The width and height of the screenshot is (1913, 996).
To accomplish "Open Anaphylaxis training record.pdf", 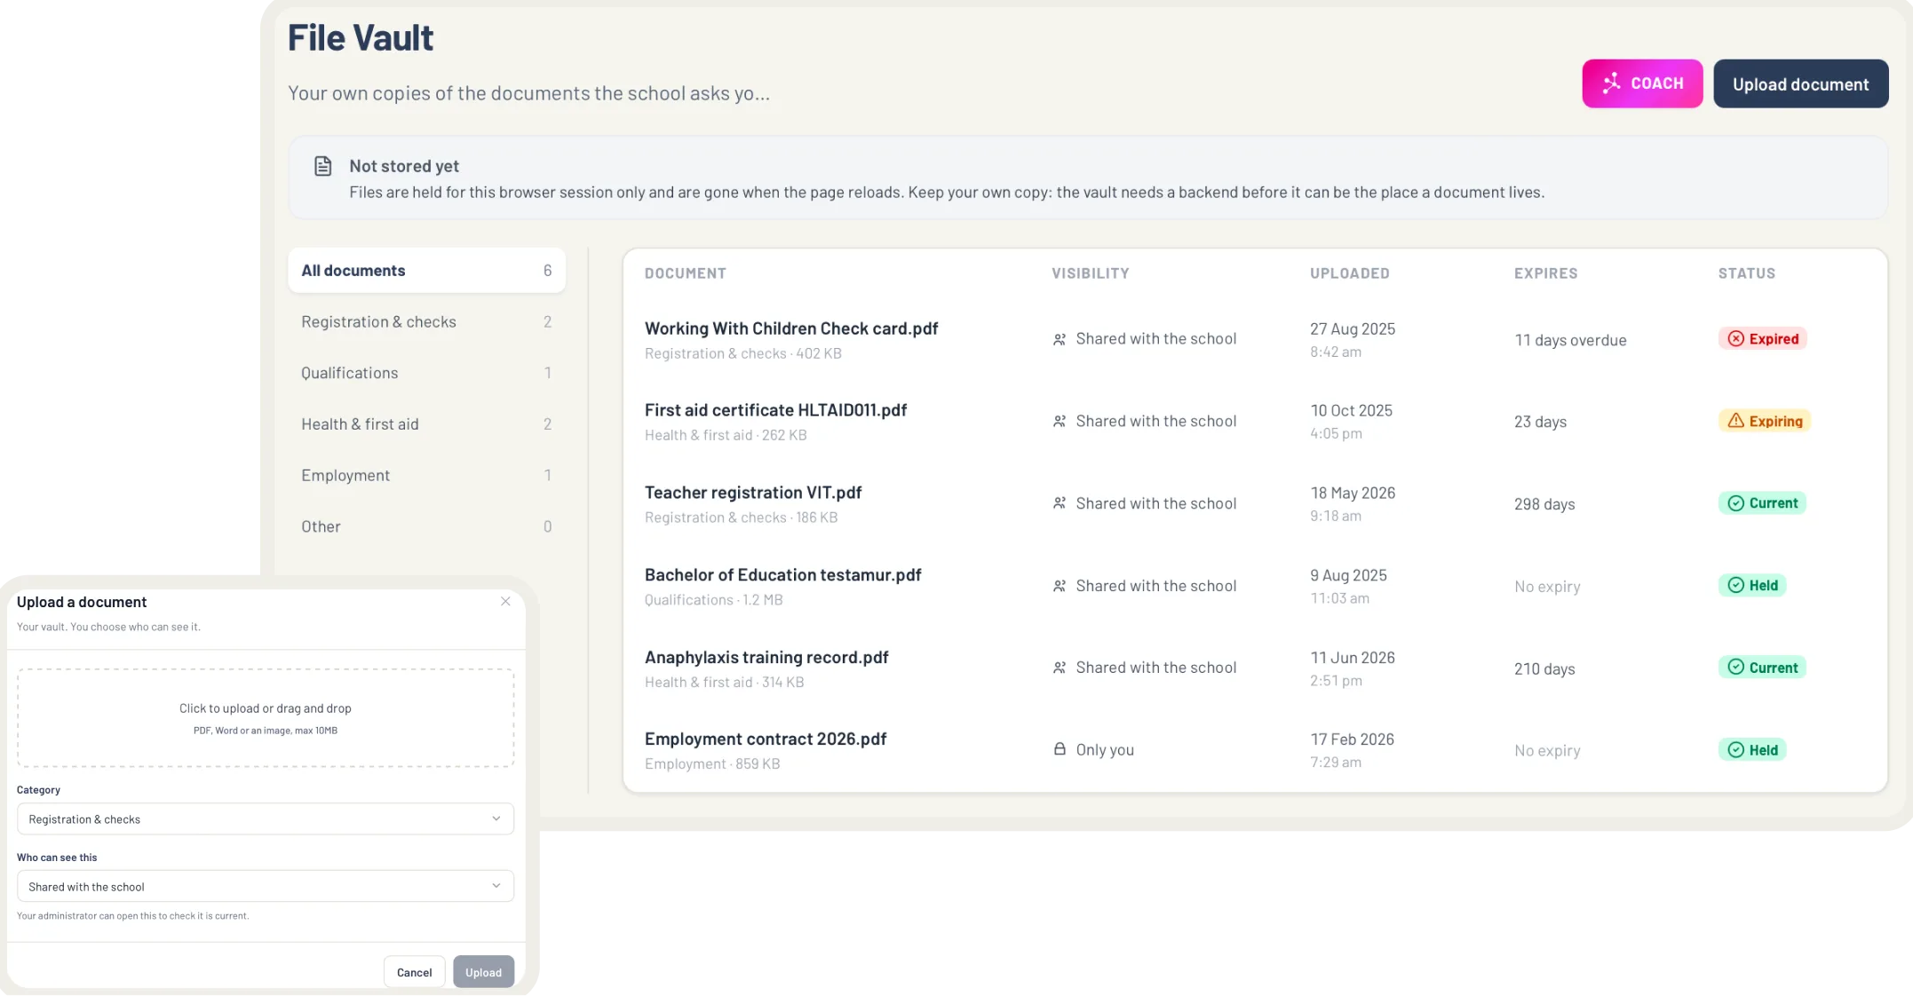I will coord(766,658).
